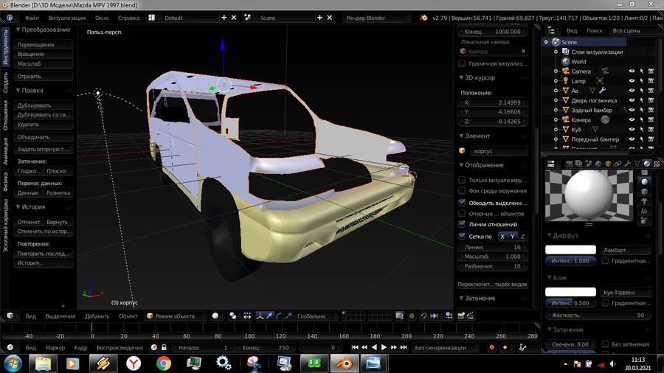Collapse the Преобразование panel
Viewport: 664px width, 373px height.
[x=18, y=29]
